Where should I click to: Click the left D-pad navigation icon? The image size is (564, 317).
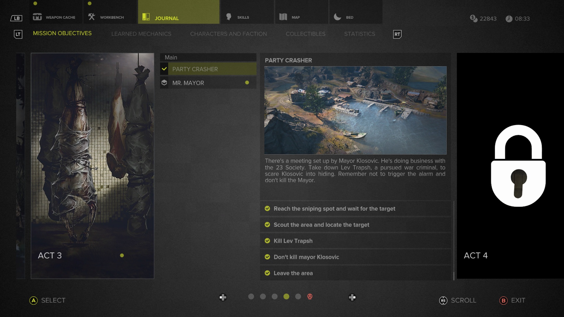pos(223,297)
